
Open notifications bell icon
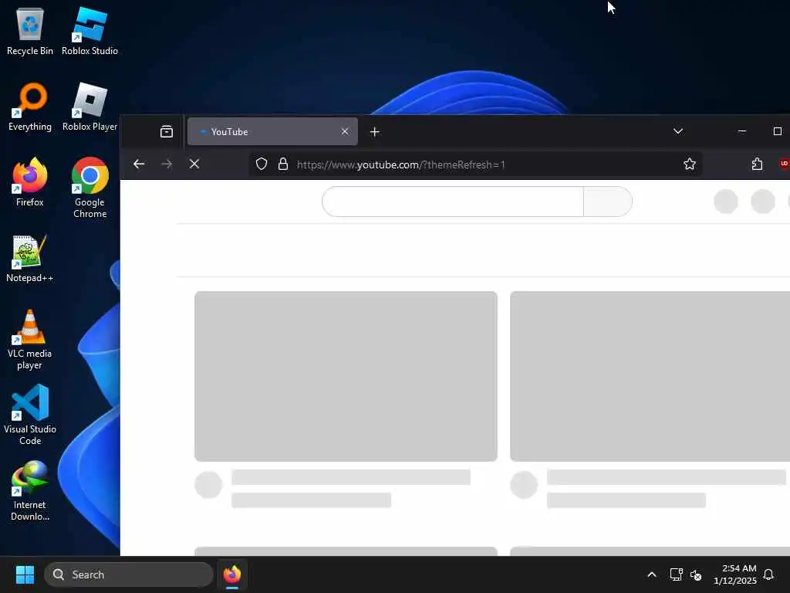(768, 574)
